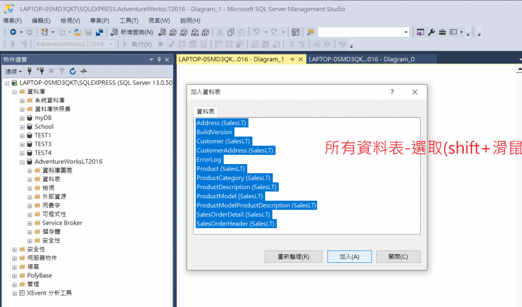Select CustomerAddress (SalesLT) in table list
This screenshot has height=307, width=522.
tap(234, 150)
